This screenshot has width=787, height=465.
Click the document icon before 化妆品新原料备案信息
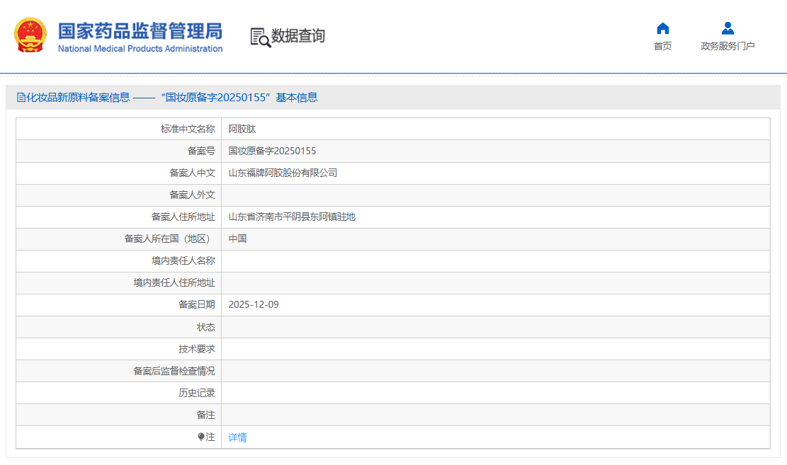pyautogui.click(x=21, y=98)
